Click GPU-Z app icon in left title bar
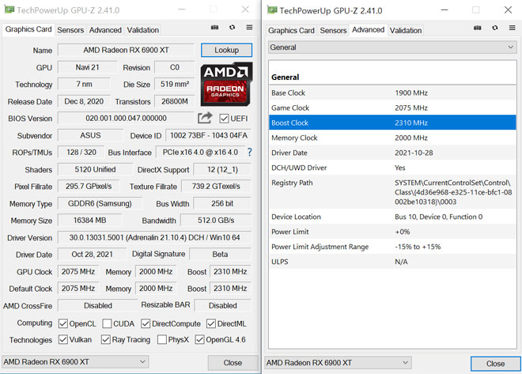 click(9, 9)
